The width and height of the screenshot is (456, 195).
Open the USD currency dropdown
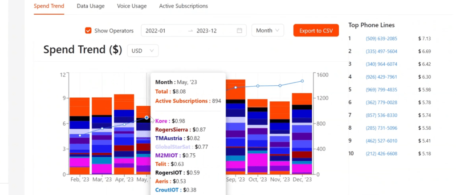[143, 51]
